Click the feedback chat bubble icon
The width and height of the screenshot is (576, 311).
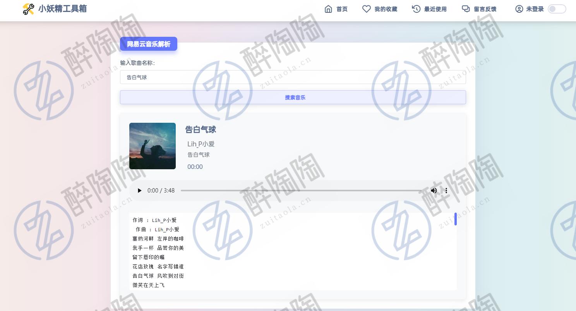[x=466, y=9]
